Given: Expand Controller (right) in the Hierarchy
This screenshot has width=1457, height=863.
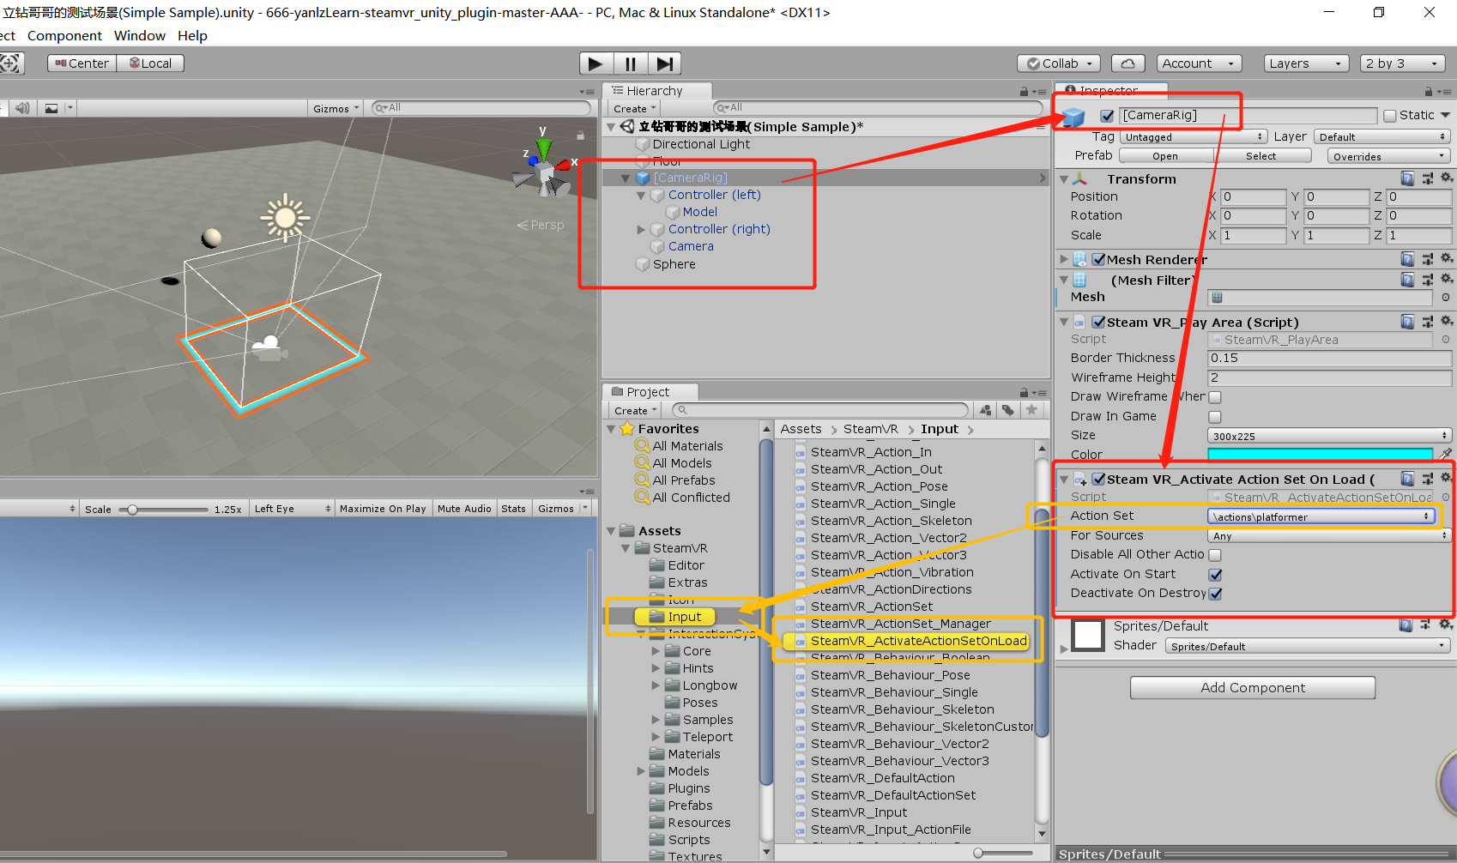Looking at the screenshot, I should (641, 229).
